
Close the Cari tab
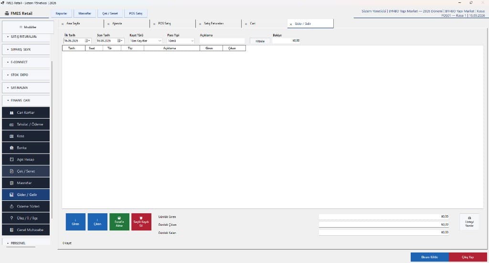click(246, 24)
